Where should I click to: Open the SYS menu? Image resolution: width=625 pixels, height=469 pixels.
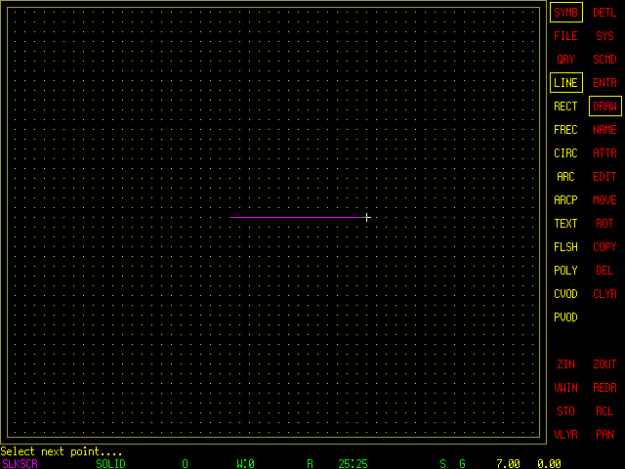coord(604,36)
